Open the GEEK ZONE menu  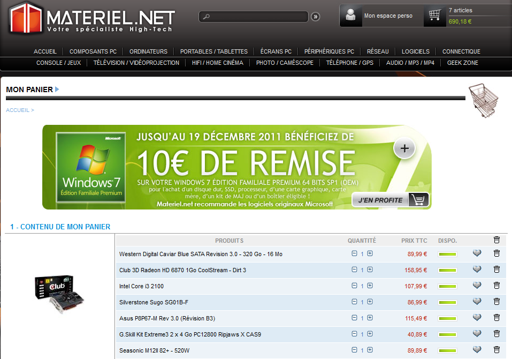[463, 63]
